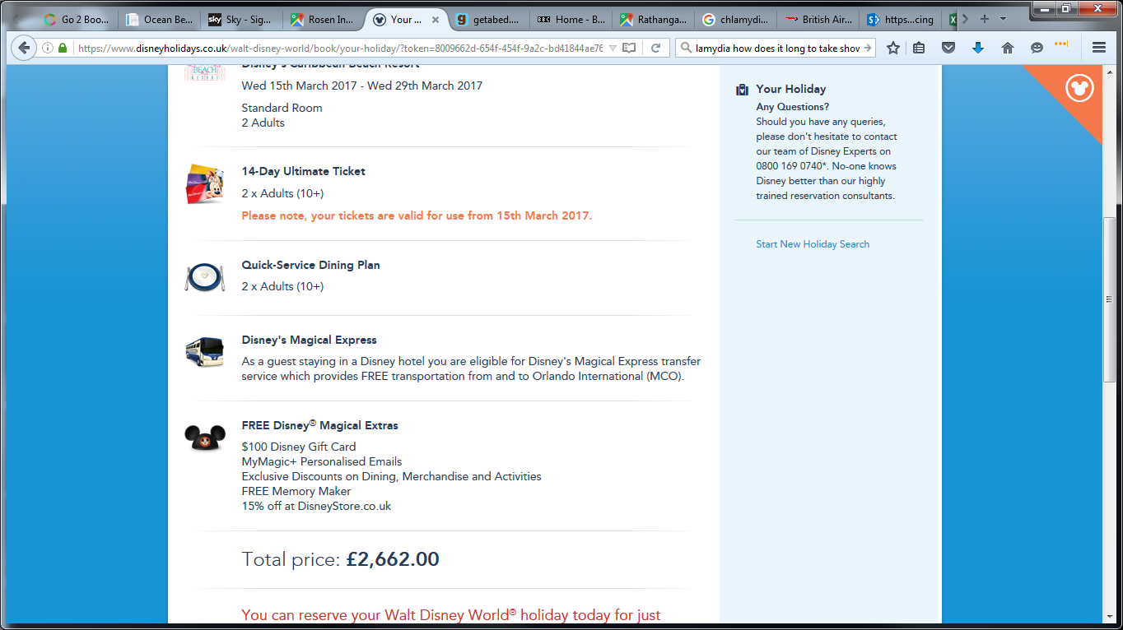Toggle Reader View book icon
Screen dimensions: 1123x630
click(629, 48)
